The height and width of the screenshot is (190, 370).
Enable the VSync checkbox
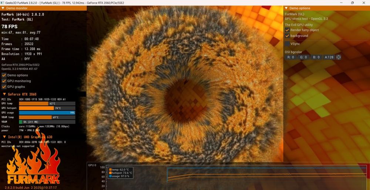pos(287,44)
